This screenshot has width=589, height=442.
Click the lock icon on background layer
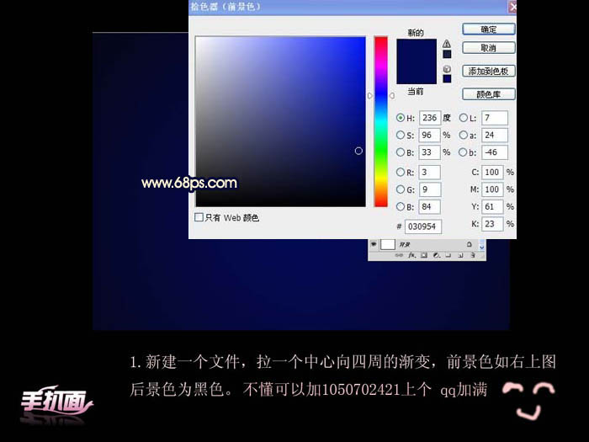tap(470, 244)
